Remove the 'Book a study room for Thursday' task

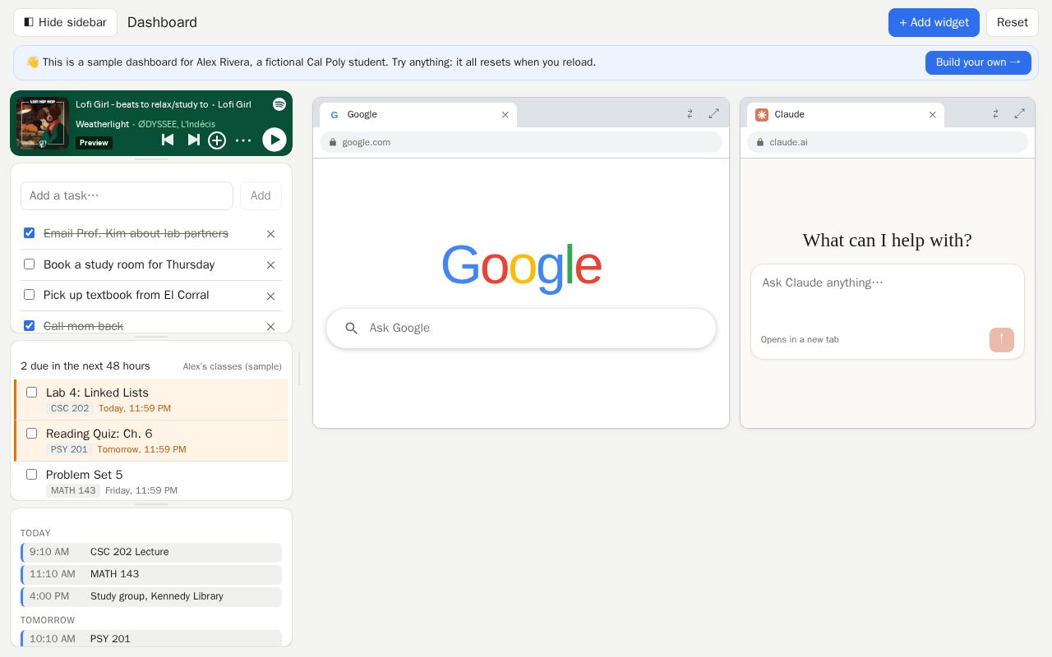[x=270, y=265]
